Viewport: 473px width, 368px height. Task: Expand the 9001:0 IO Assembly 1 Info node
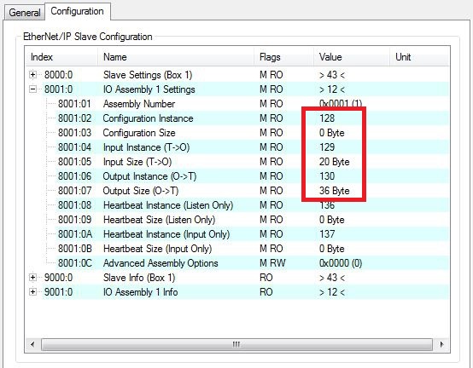point(33,292)
